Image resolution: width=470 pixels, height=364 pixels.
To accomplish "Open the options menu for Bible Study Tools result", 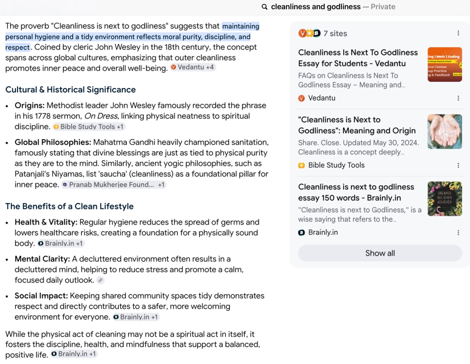I will [458, 165].
